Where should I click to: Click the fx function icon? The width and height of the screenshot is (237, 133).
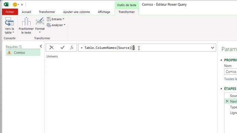point(72,48)
